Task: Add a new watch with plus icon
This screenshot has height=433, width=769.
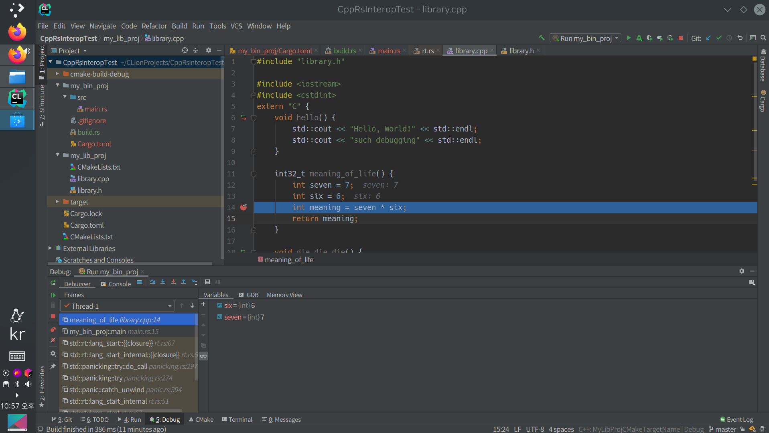Action: coord(203,304)
